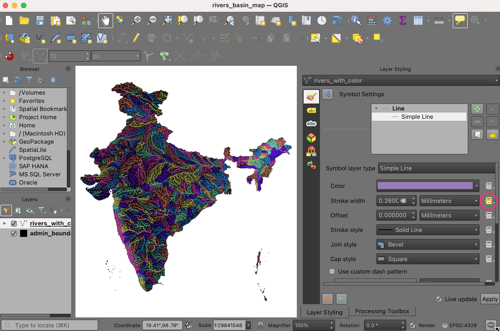
Task: Expand the Favorites item in Browser
Action: (4, 101)
